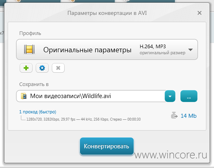Image resolution: width=214 pixels, height=168 pixels.
Task: Open the teal save location dropdown arrow
Action: click(170, 96)
